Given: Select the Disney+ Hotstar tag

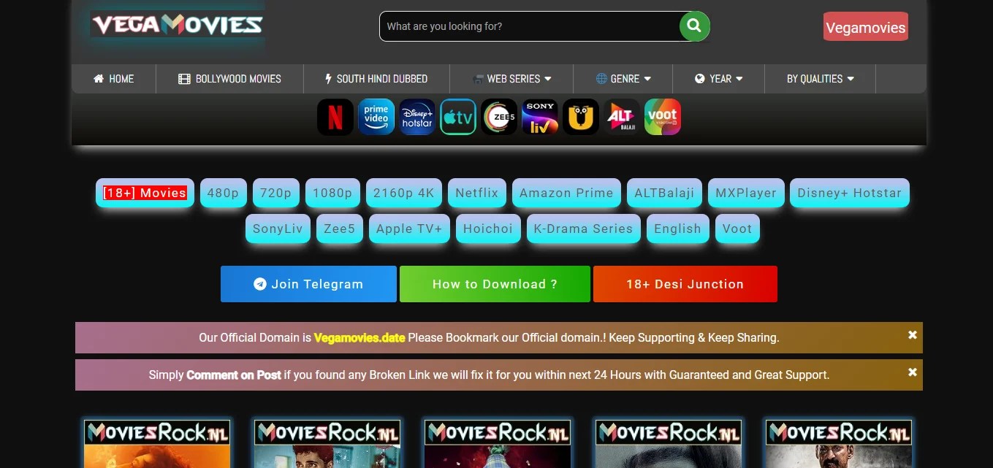Looking at the screenshot, I should click(850, 193).
